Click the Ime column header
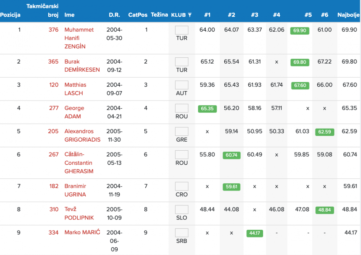Image resolution: width=361 pixels, height=255 pixels. pos(69,15)
